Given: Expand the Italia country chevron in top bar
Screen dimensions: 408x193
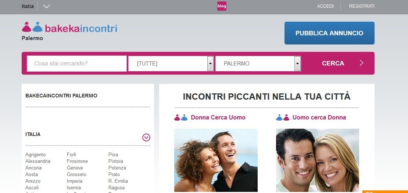Looking at the screenshot, I should coord(47,6).
